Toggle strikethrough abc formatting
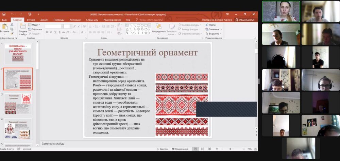340x161 pixels. 64,32
